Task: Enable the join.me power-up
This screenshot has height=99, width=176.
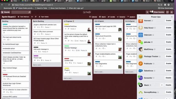Action: [x=169, y=42]
